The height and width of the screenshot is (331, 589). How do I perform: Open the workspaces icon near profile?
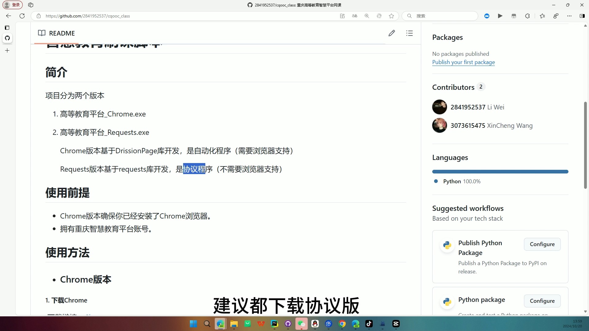[x=31, y=5]
